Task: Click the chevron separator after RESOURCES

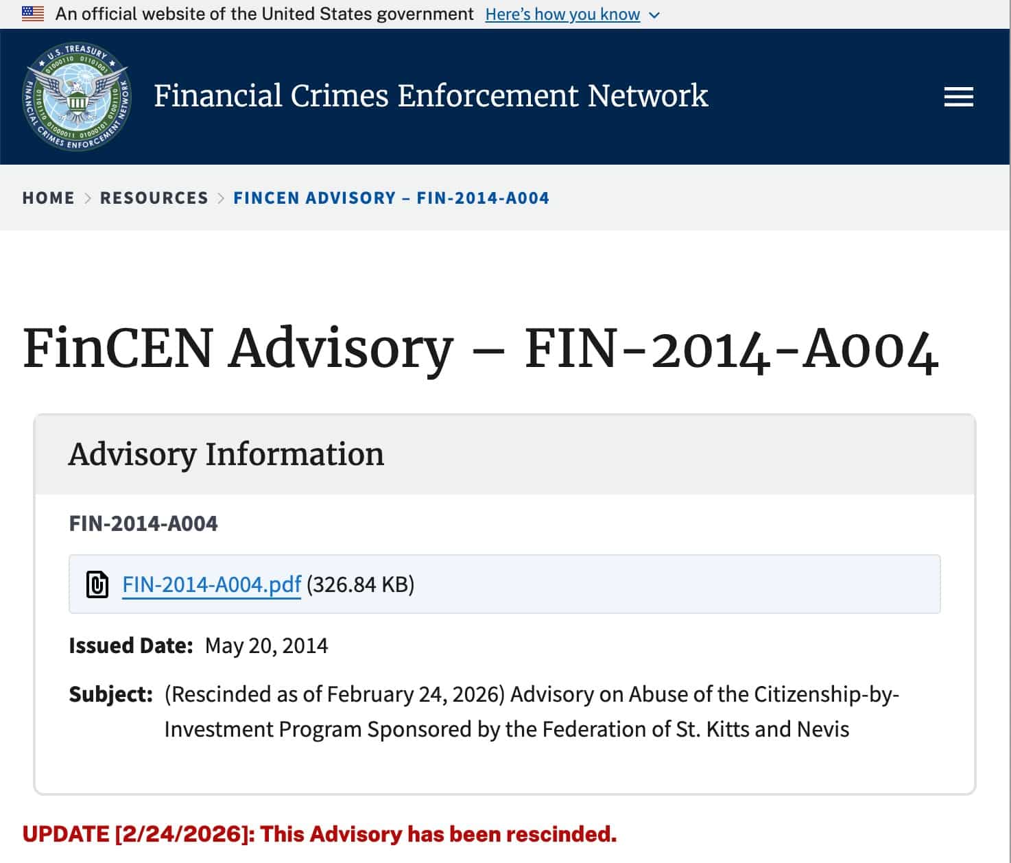Action: pos(221,198)
